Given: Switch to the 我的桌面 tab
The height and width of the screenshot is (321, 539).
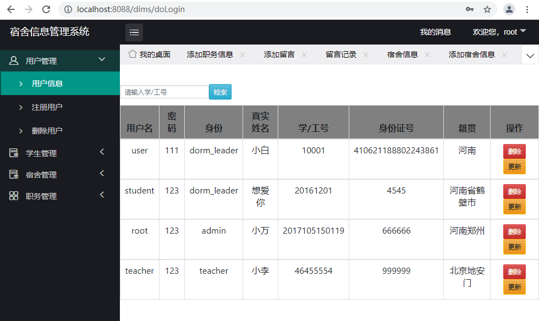Looking at the screenshot, I should point(149,54).
